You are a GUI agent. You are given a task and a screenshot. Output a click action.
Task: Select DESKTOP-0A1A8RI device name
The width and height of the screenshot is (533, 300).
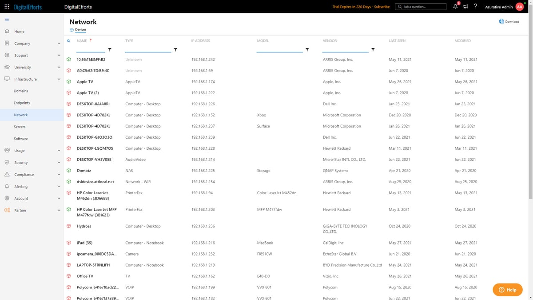click(93, 104)
